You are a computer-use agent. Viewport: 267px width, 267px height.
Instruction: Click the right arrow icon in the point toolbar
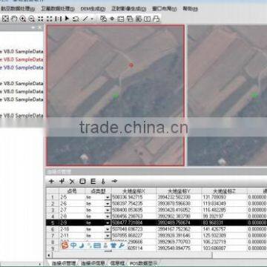pos(114,181)
